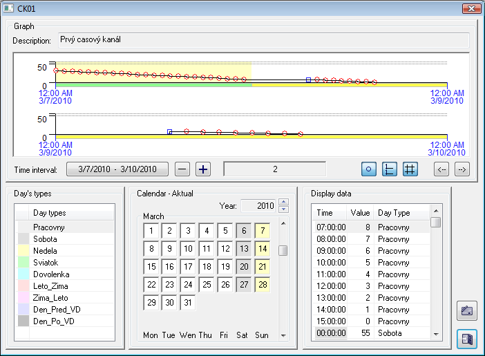The width and height of the screenshot is (485, 356).
Task: Sort by the Value column header
Action: click(x=360, y=213)
